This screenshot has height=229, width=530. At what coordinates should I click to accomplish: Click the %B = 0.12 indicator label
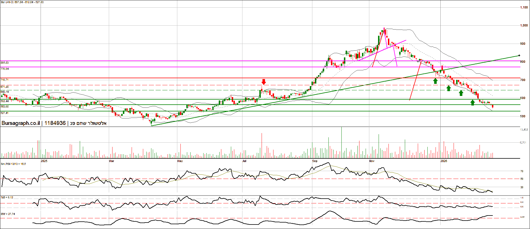pyautogui.click(x=7, y=197)
